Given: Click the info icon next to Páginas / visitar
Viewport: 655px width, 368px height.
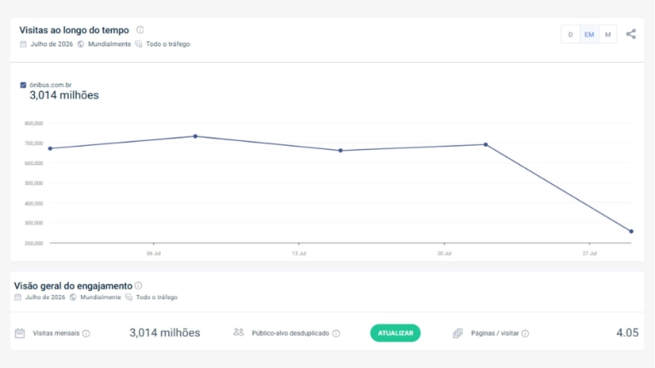Looking at the screenshot, I should [x=525, y=333].
